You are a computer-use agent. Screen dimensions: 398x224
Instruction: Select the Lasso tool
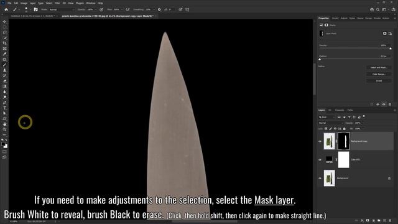point(4,32)
